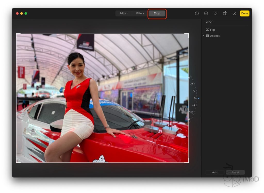Apply auto enhance with magic wand icon
The image size is (264, 193).
[x=234, y=13]
